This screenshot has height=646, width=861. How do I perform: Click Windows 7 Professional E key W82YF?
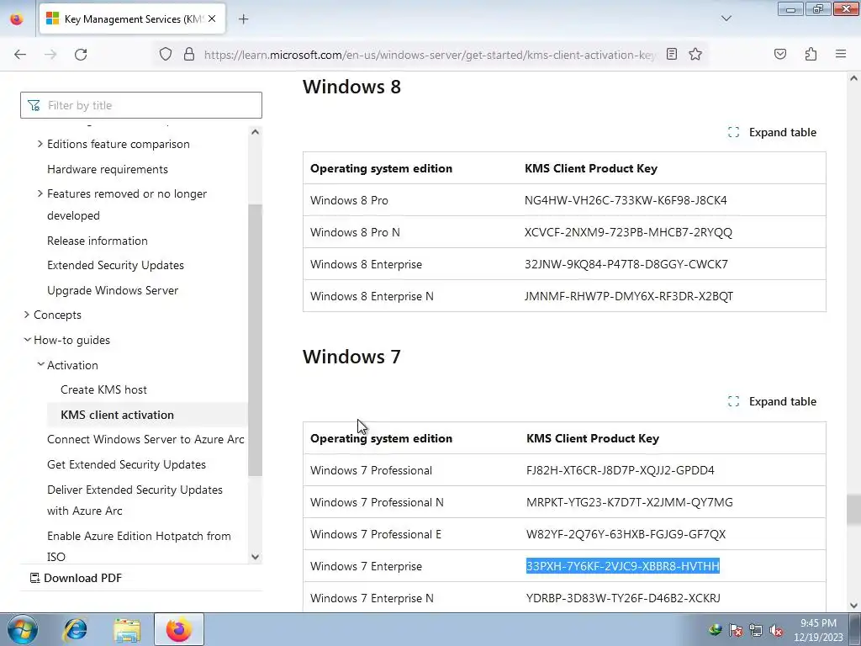626,534
